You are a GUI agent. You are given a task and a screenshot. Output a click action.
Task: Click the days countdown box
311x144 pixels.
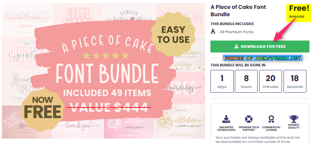pos(222,81)
